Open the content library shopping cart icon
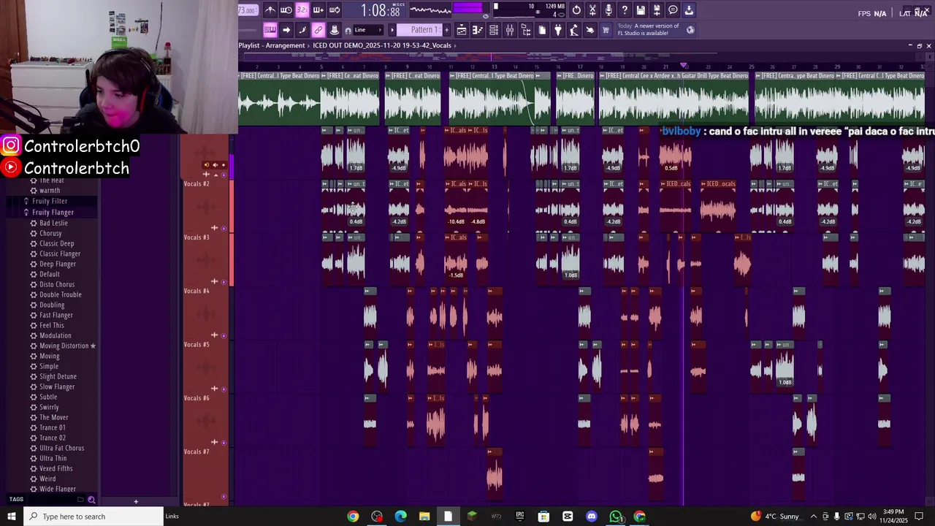This screenshot has width=935, height=526. pos(606,30)
